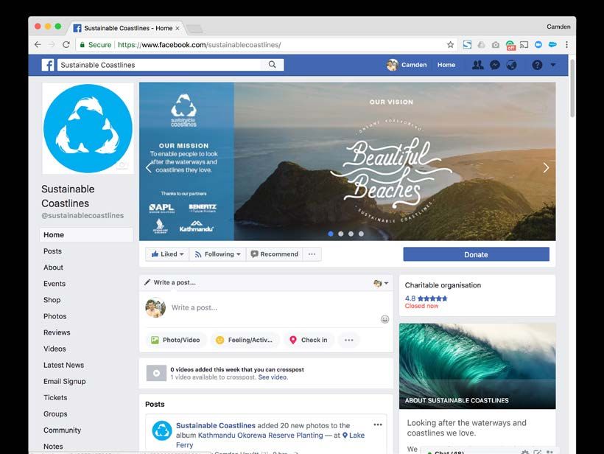This screenshot has height=454, width=604.
Task: Click the Feeling/Activity button
Action: click(245, 340)
